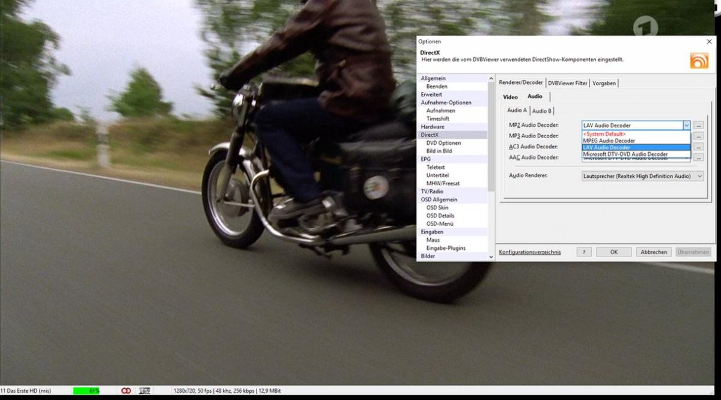The width and height of the screenshot is (721, 400).
Task: Click the '...' button beside AC3 Audio Decoder
Action: 698,147
